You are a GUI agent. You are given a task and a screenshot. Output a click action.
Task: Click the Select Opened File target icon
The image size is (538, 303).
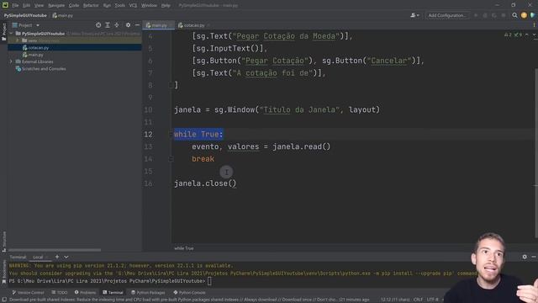pos(98,25)
